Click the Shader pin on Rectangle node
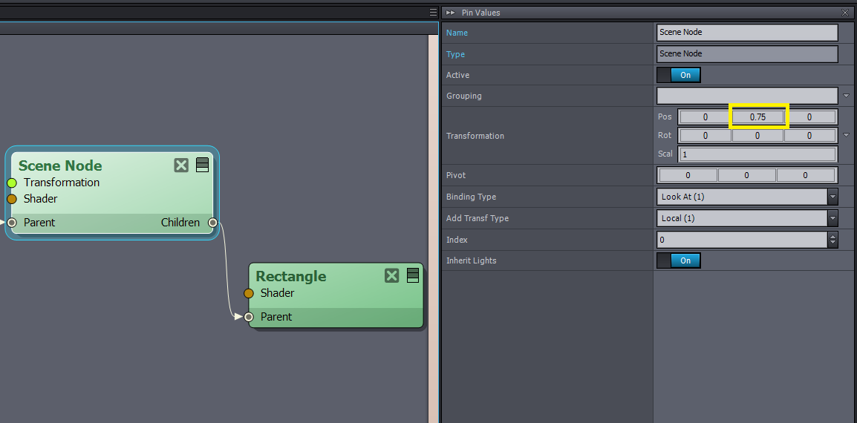The image size is (857, 423). (249, 293)
